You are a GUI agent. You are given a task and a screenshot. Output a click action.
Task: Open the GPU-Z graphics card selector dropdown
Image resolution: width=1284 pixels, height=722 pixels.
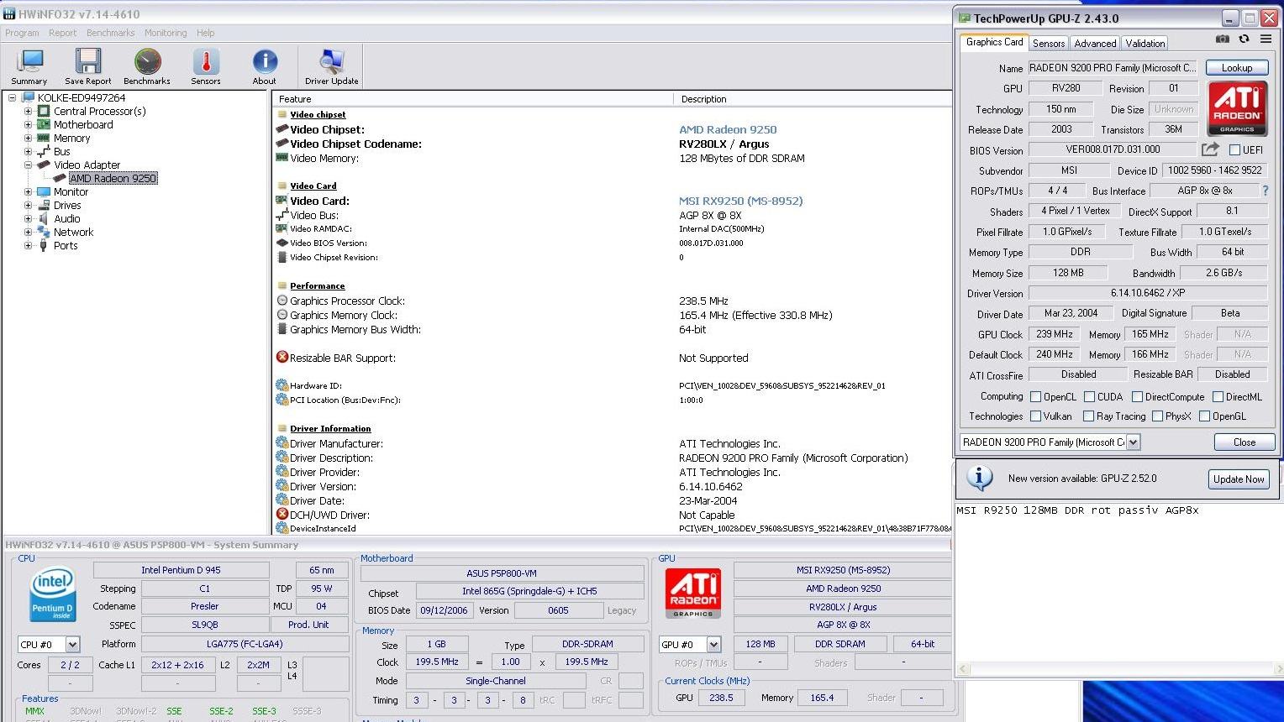click(1133, 442)
